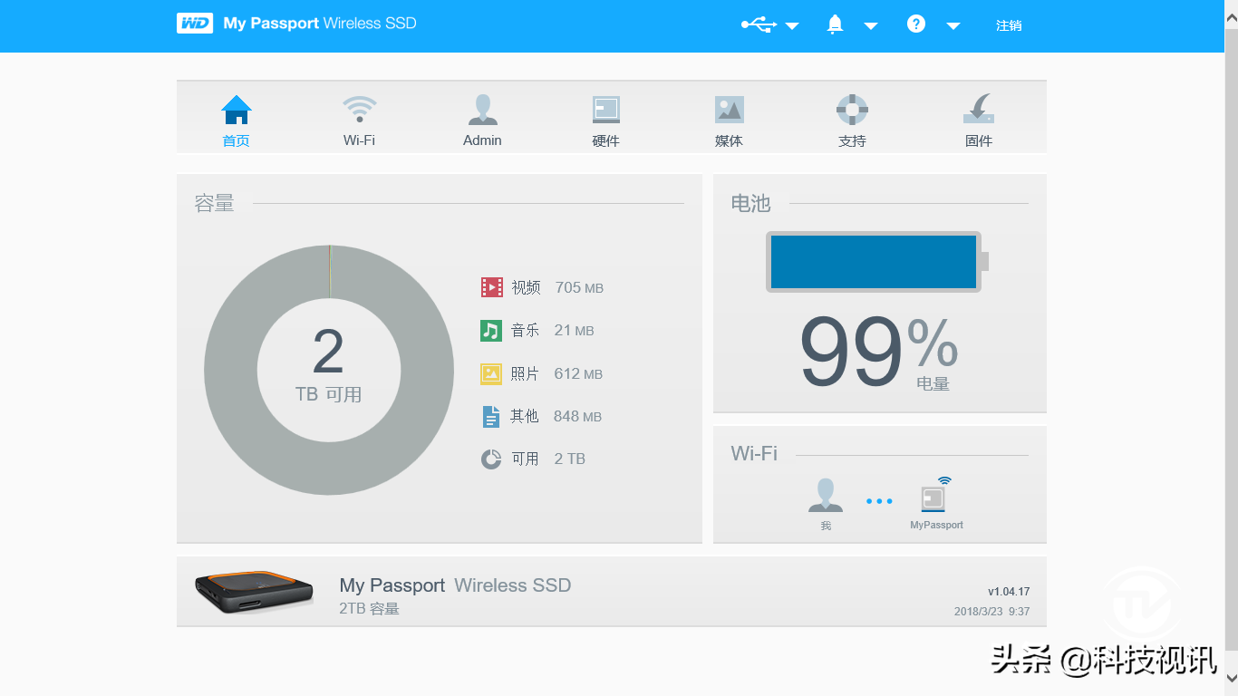Open the USB device icon in header
1238x696 pixels.
(x=759, y=24)
